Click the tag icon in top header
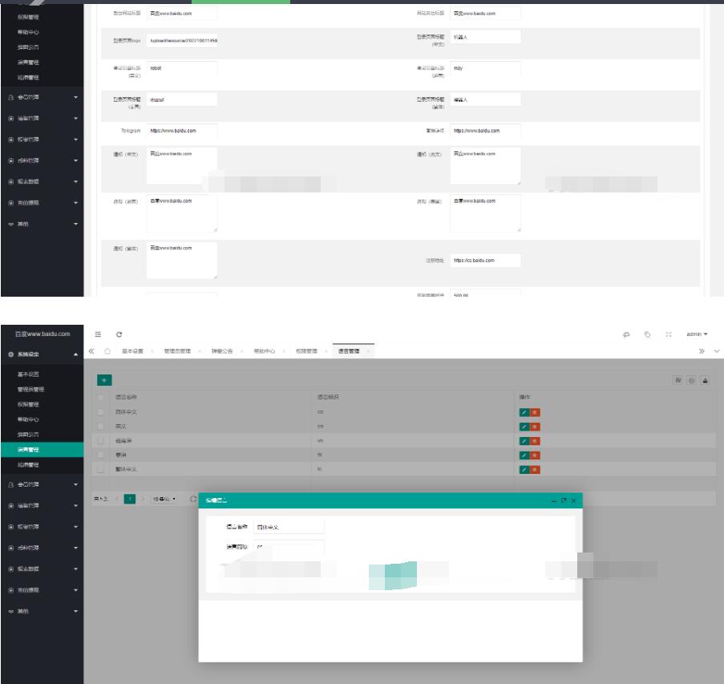Image resolution: width=724 pixels, height=684 pixels. 647,334
